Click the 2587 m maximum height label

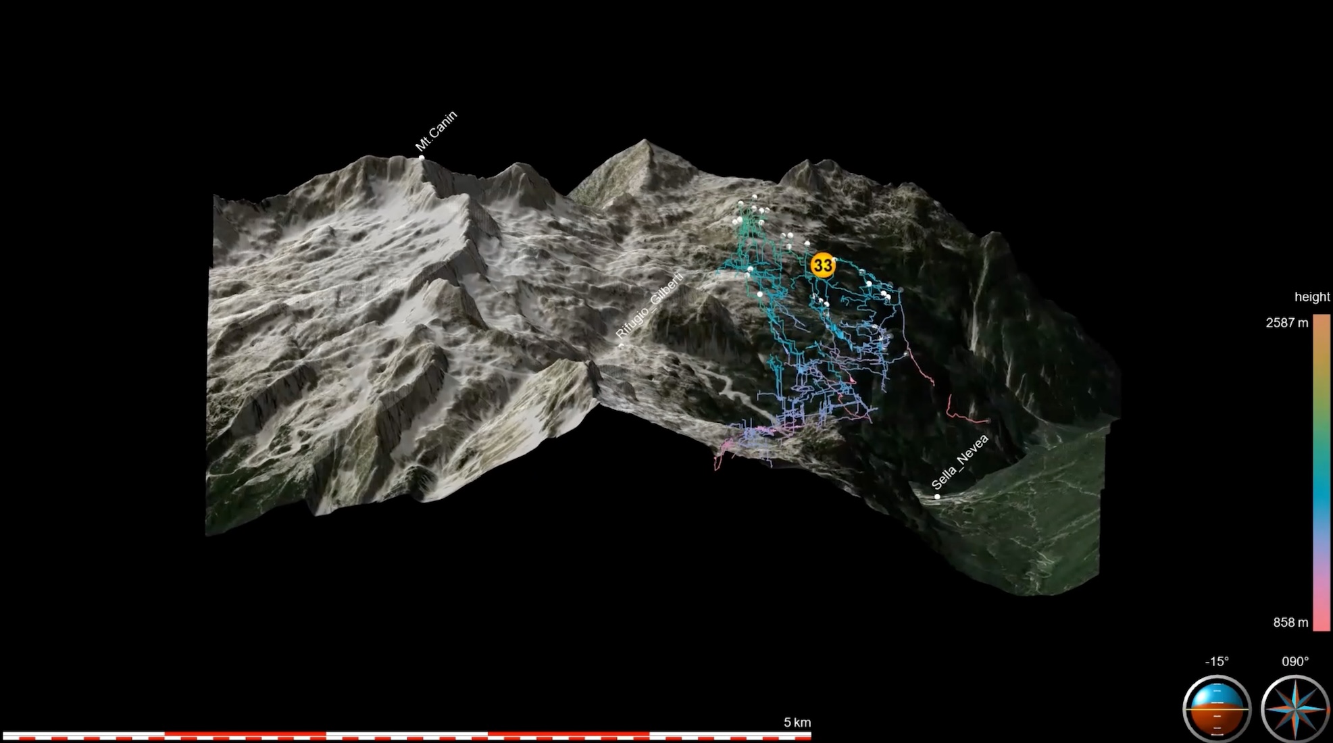(1286, 323)
